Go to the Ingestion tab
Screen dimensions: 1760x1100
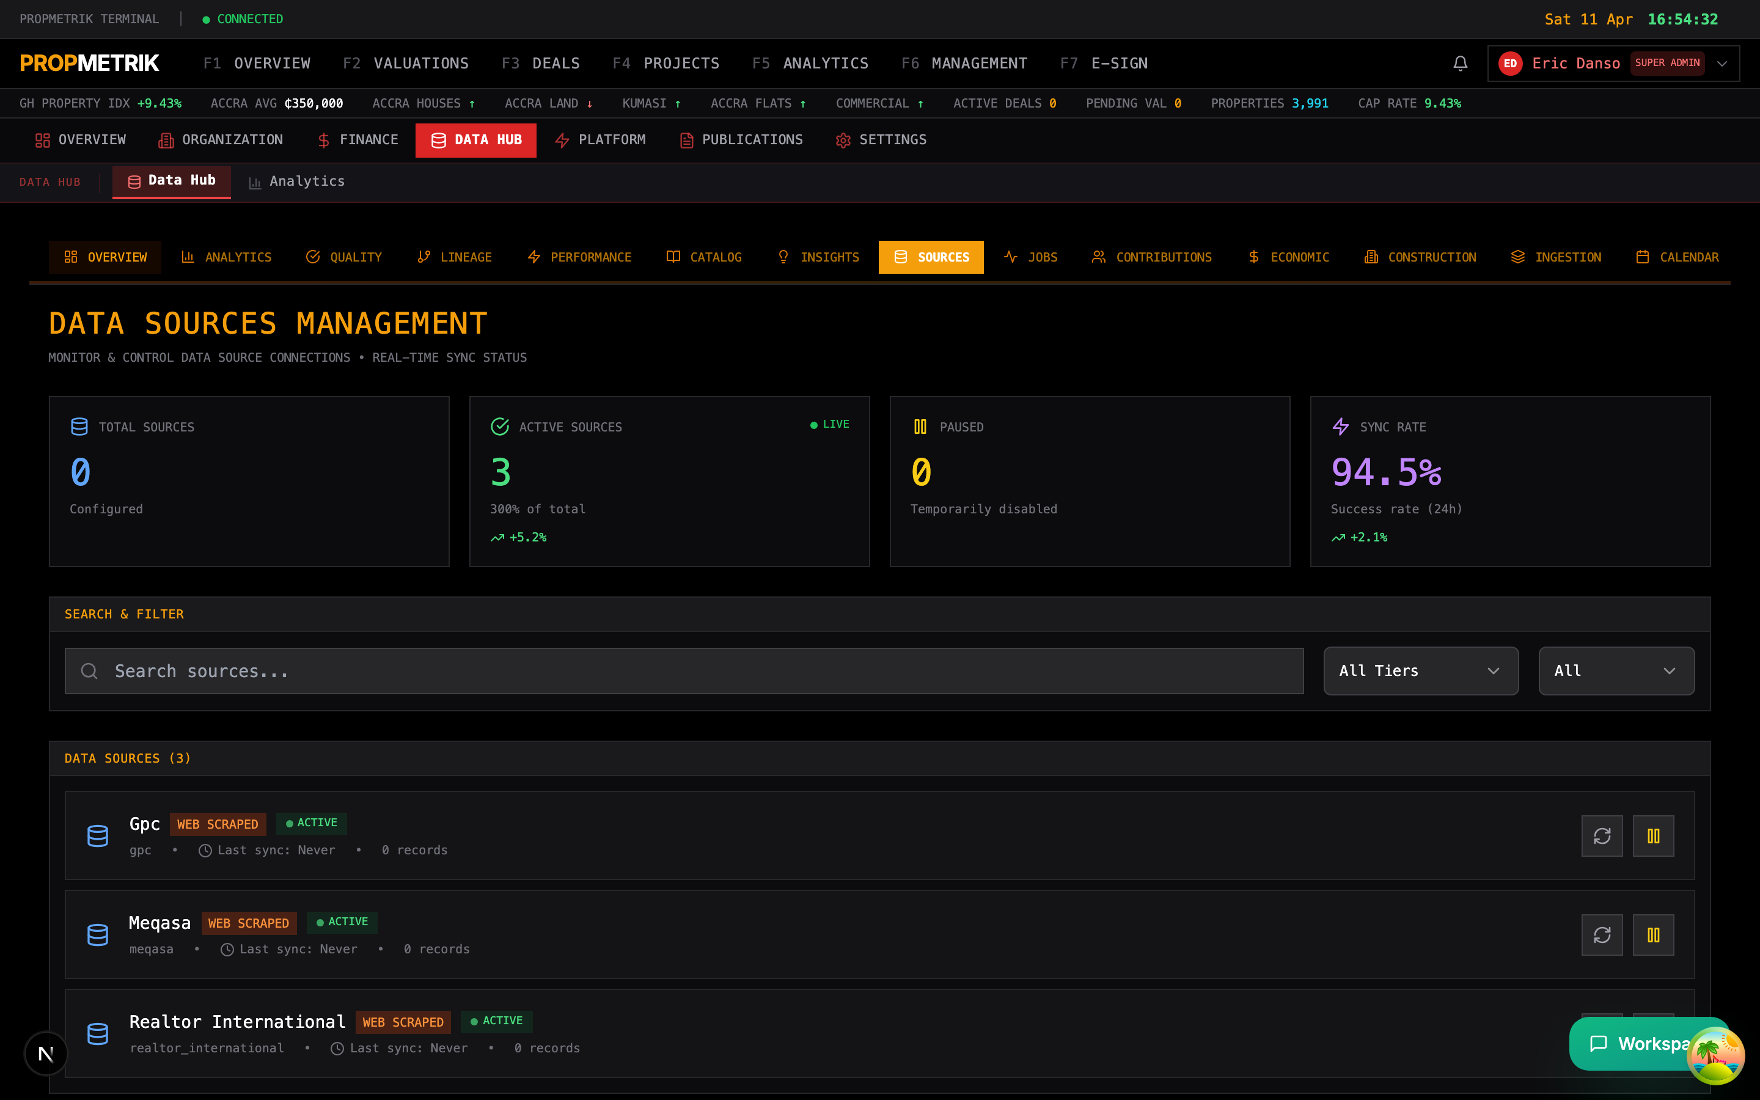point(1556,257)
